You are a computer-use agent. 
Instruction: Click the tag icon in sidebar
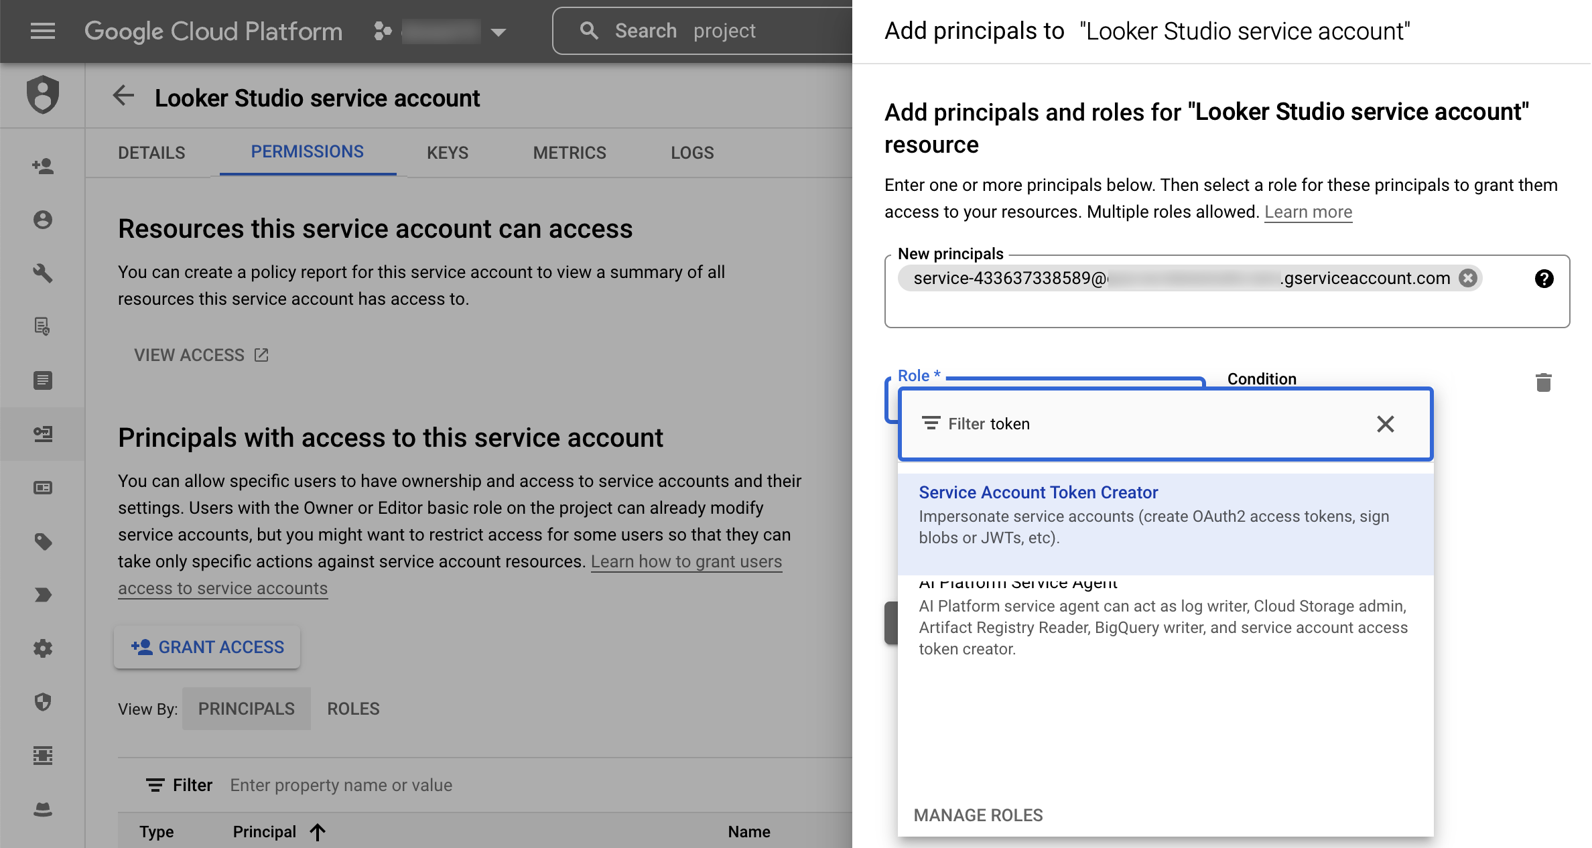tap(42, 542)
